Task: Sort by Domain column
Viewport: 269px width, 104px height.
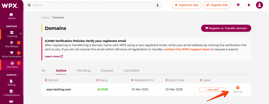Action: (52, 80)
